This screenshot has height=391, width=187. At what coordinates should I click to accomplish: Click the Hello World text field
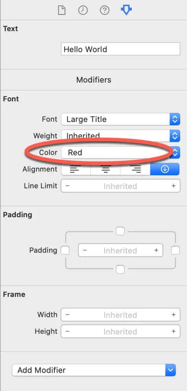120,49
